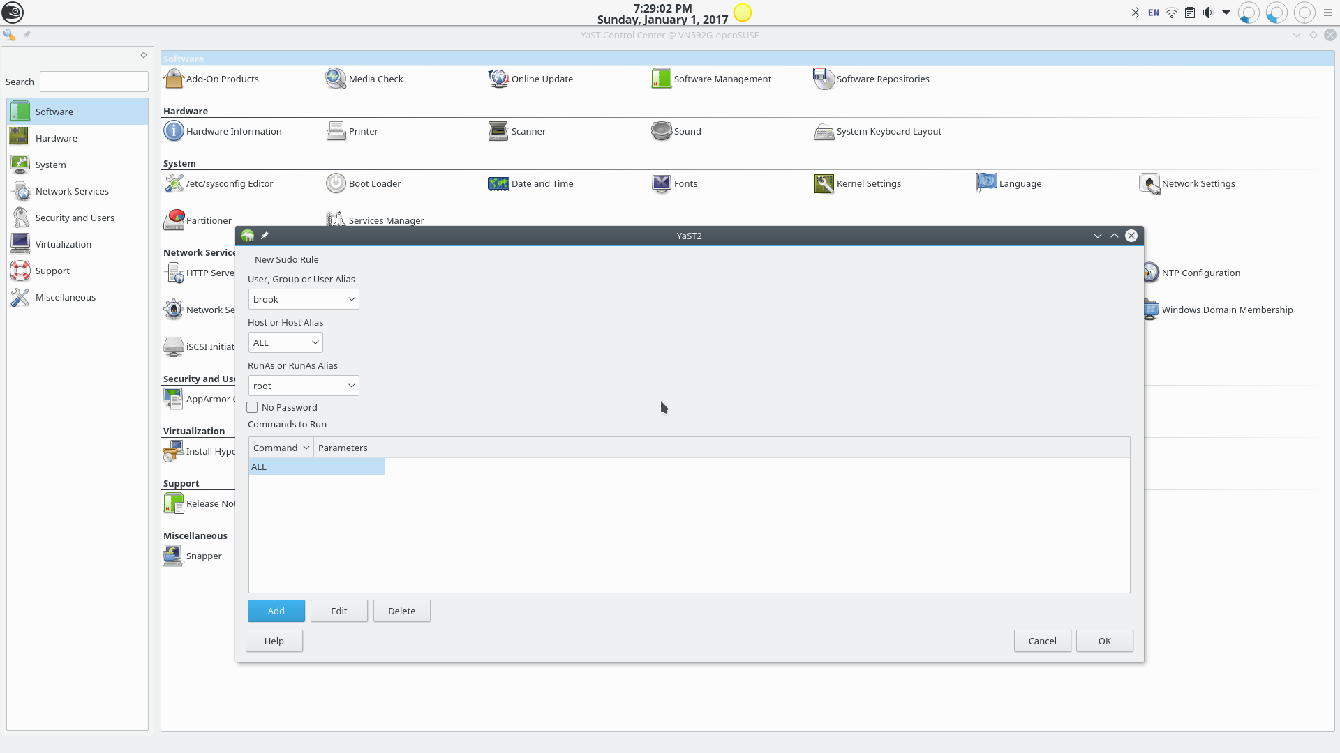Open Sound settings
Image resolution: width=1340 pixels, height=753 pixels.
tap(676, 131)
